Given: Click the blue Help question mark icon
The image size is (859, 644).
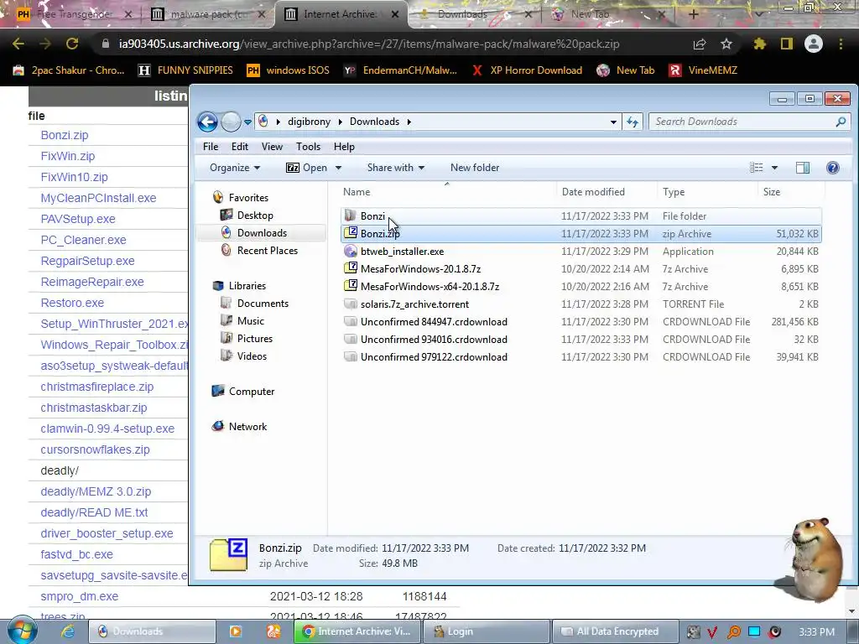Looking at the screenshot, I should [833, 168].
